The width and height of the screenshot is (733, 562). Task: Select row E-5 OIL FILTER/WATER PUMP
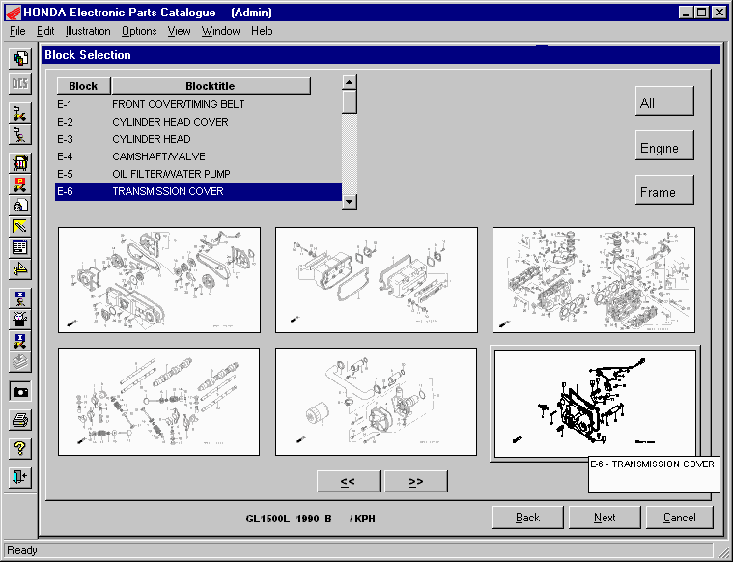pos(198,174)
